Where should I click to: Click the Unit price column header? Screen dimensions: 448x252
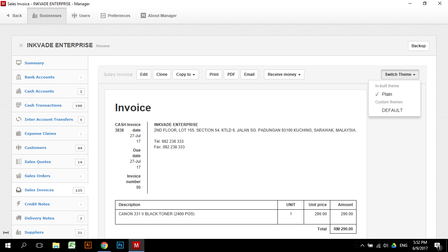pos(317,205)
